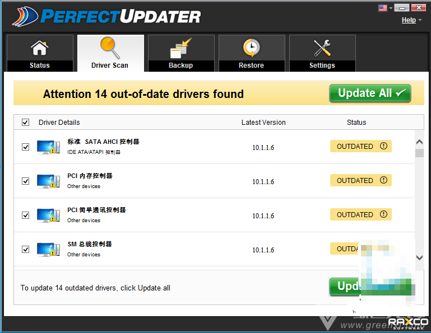Click 'Attention 14 out-of-date drivers found' heading
The width and height of the screenshot is (431, 333).
[143, 94]
